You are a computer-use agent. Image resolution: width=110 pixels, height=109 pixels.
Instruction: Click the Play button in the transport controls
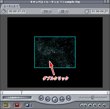coord(55,100)
